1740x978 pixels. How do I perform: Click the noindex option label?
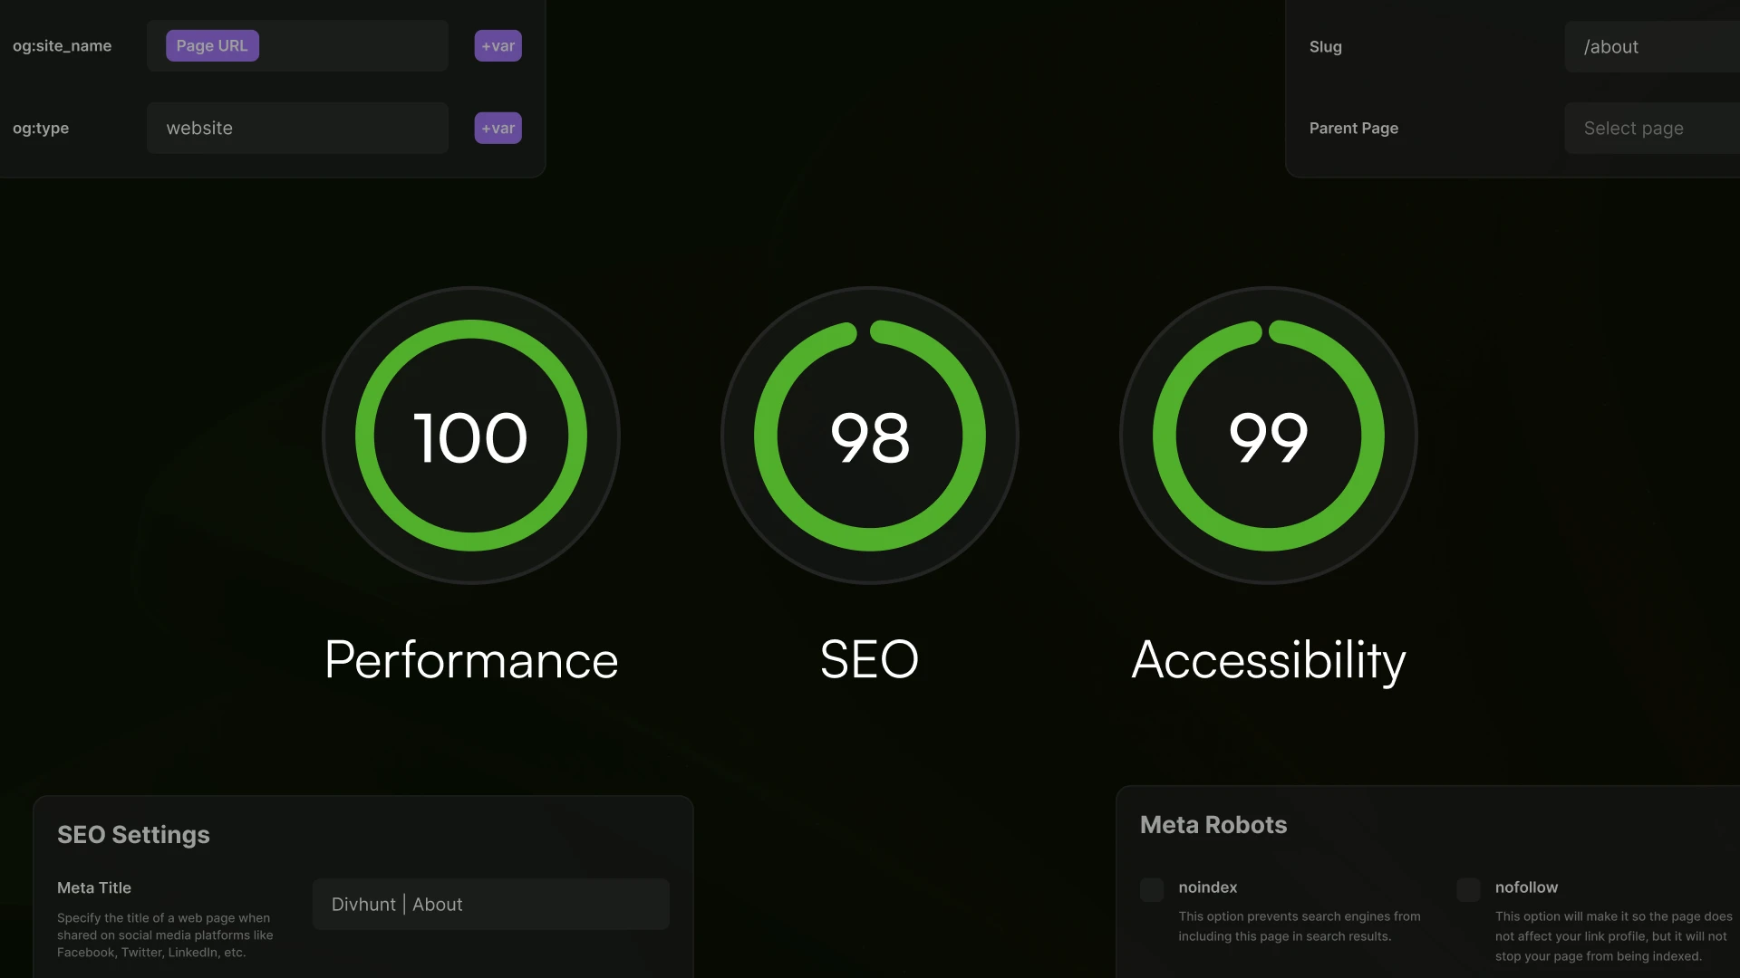(x=1207, y=887)
